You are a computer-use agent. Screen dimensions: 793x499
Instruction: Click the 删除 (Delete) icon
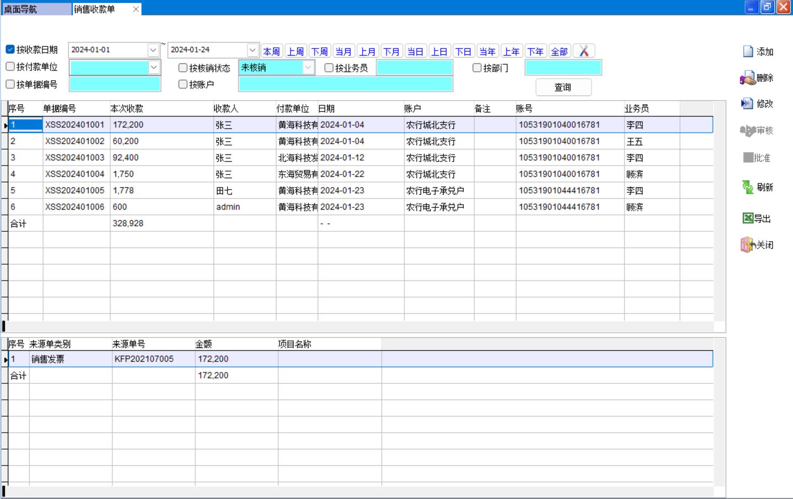tap(748, 79)
